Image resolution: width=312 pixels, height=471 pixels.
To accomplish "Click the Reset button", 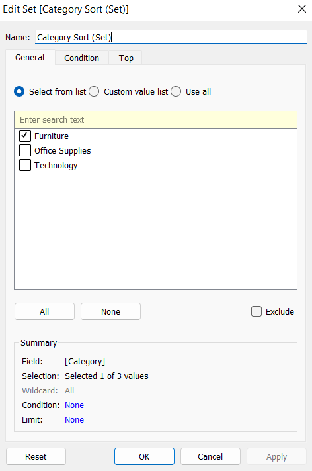I will [36, 456].
